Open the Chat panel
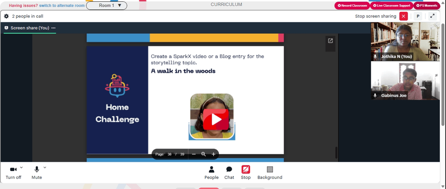 (x=229, y=173)
